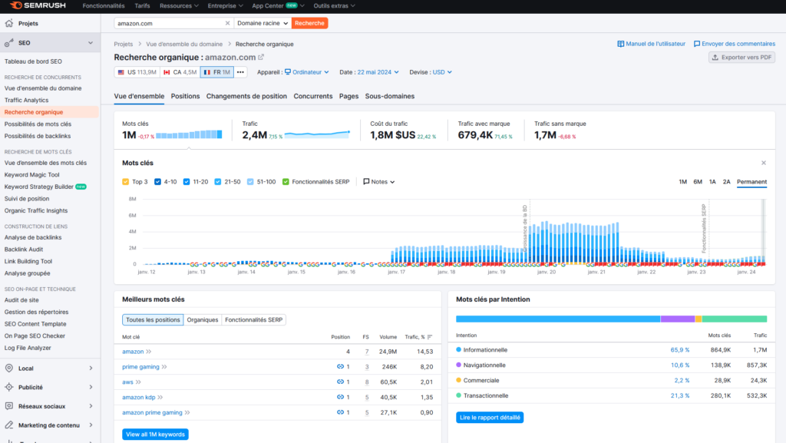Switch to the Pages tab
Image resolution: width=786 pixels, height=443 pixels.
pyautogui.click(x=349, y=96)
